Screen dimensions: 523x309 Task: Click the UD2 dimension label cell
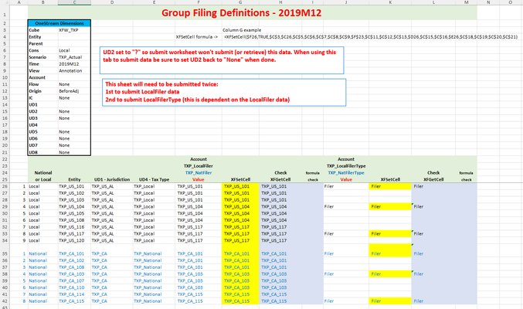pos(43,111)
